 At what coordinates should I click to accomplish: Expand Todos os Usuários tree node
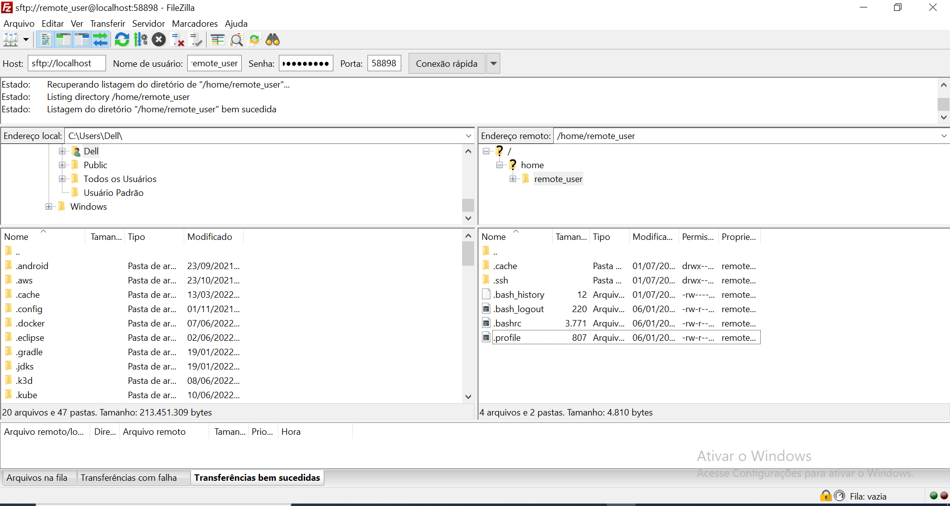pyautogui.click(x=62, y=179)
